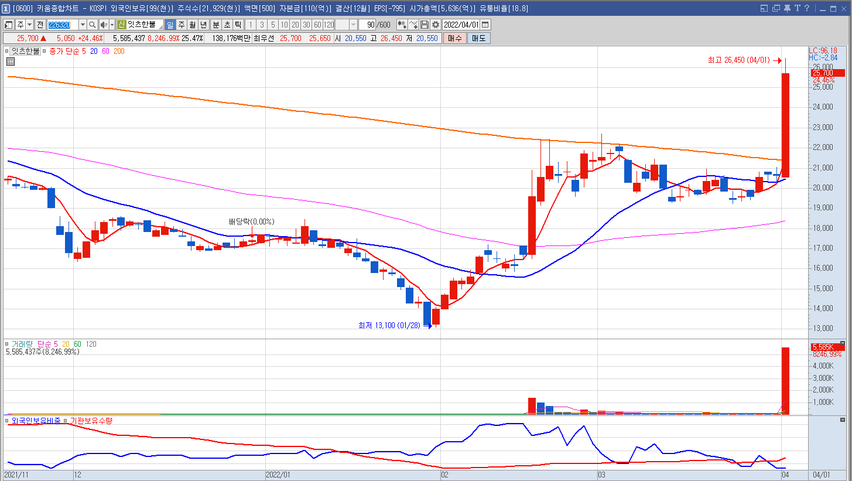Click the date field 2022/04/01

pyautogui.click(x=461, y=25)
